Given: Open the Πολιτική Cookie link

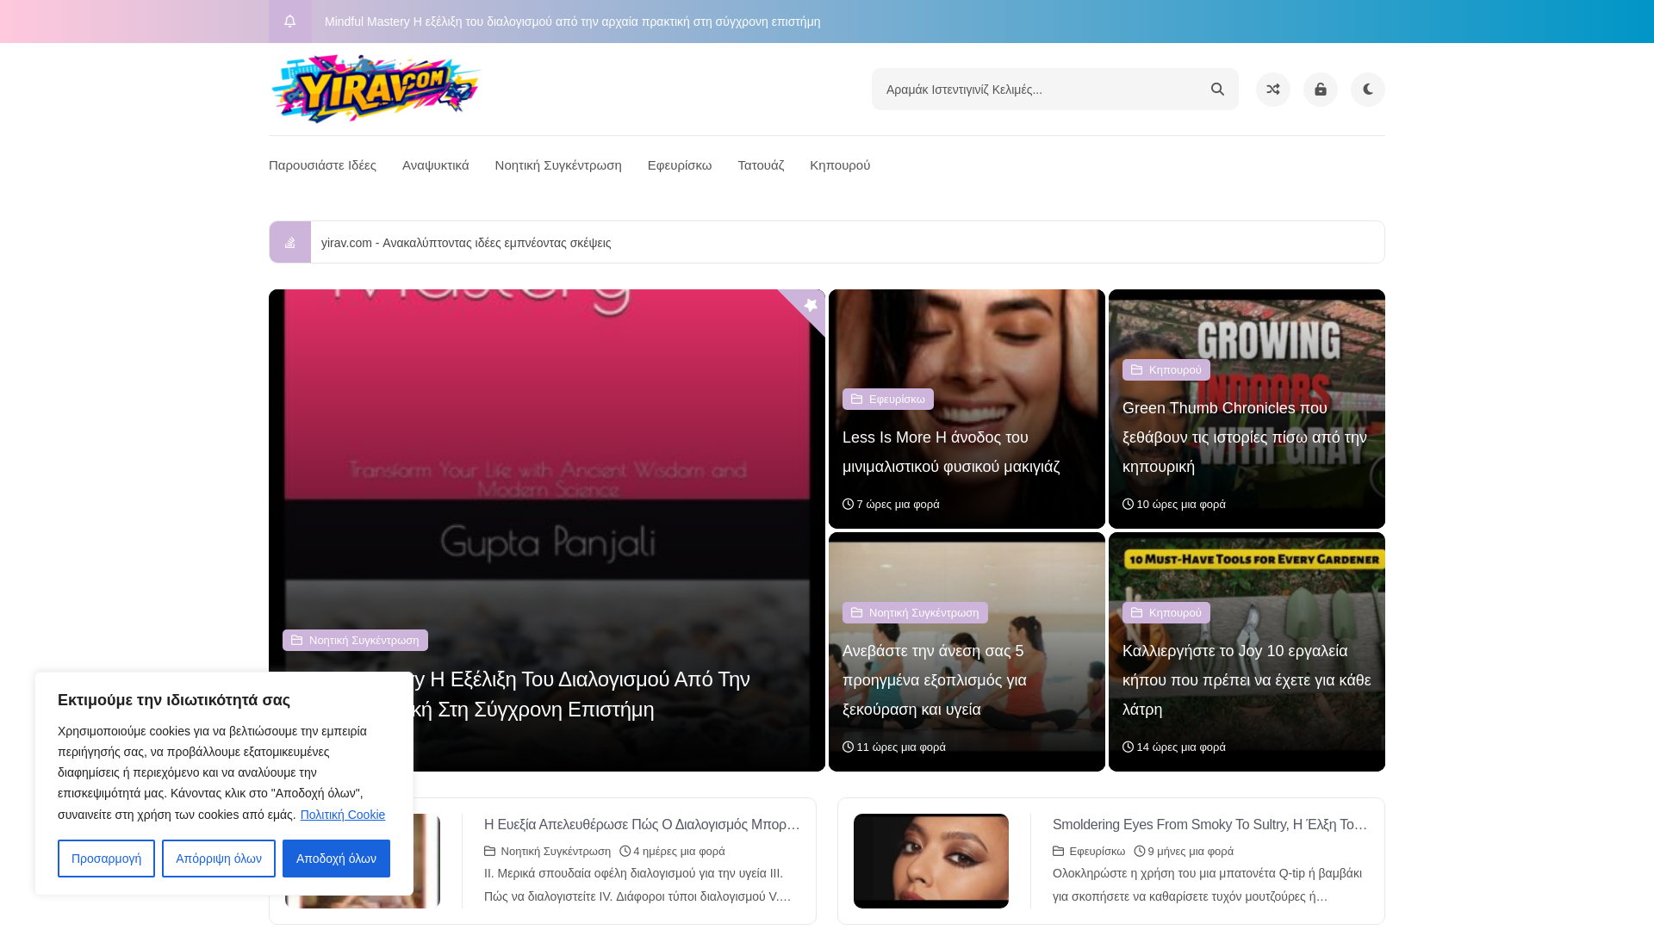Looking at the screenshot, I should coord(343,815).
